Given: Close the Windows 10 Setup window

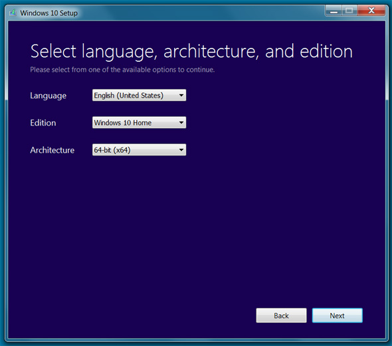Looking at the screenshot, I should tap(371, 11).
